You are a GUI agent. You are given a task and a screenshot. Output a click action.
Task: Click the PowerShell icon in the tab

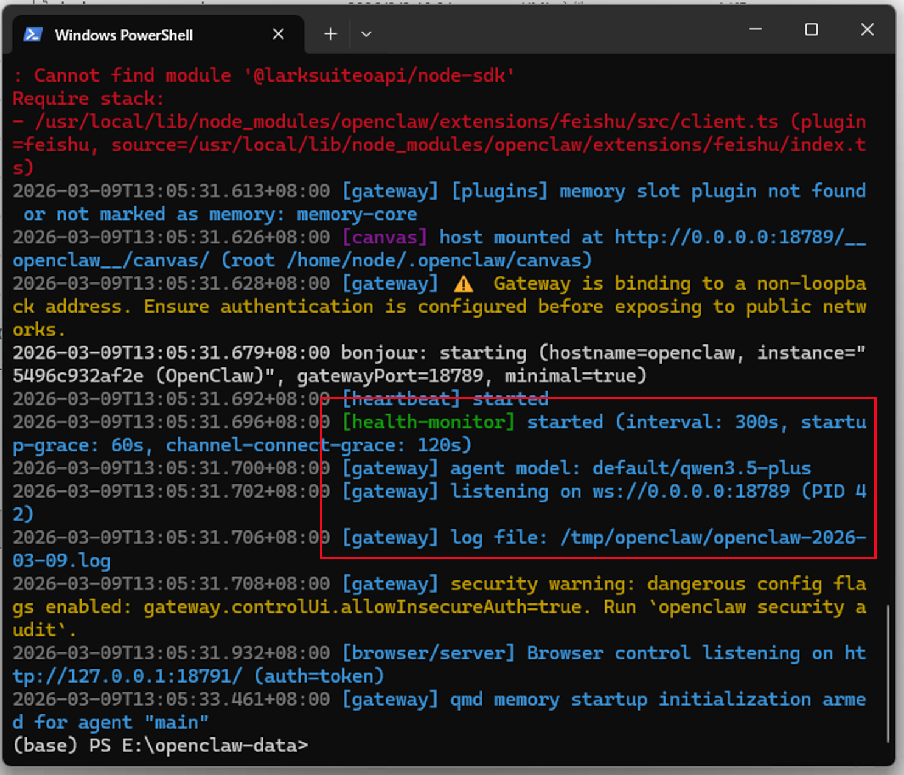click(32, 35)
